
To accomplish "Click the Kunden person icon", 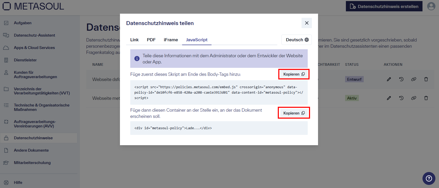I will click(6, 72).
